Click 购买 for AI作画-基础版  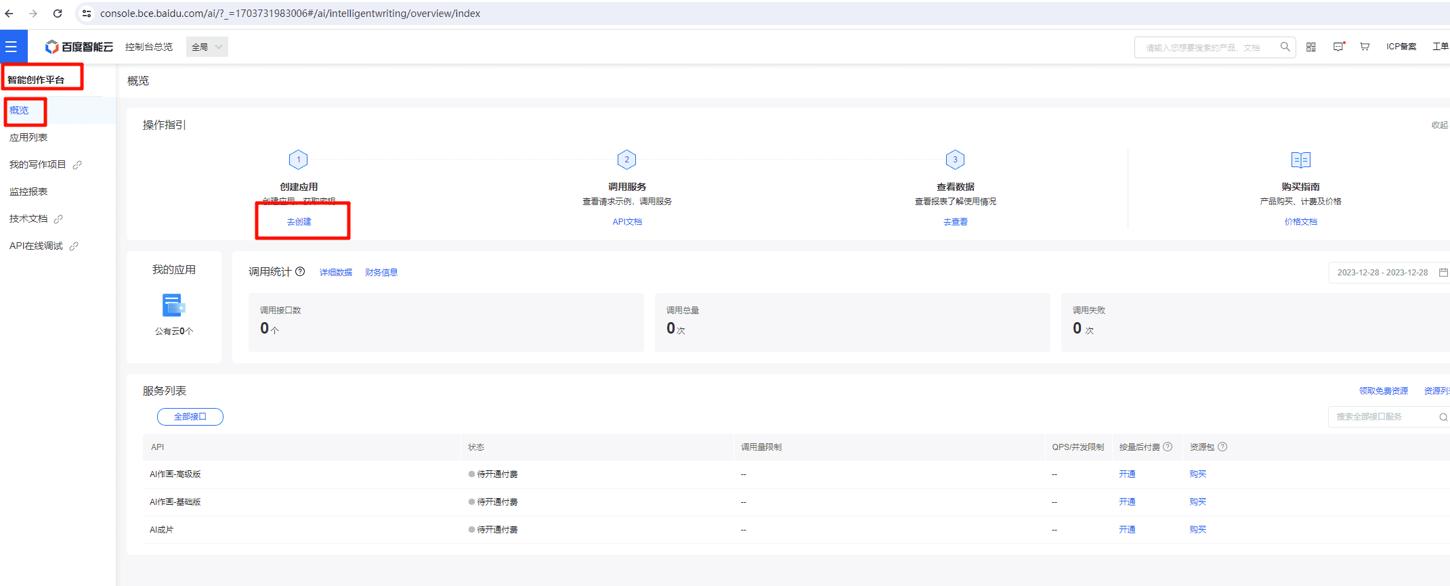pos(1198,501)
